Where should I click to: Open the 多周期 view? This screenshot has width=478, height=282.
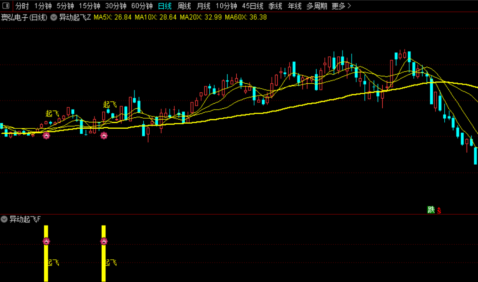pos(317,6)
